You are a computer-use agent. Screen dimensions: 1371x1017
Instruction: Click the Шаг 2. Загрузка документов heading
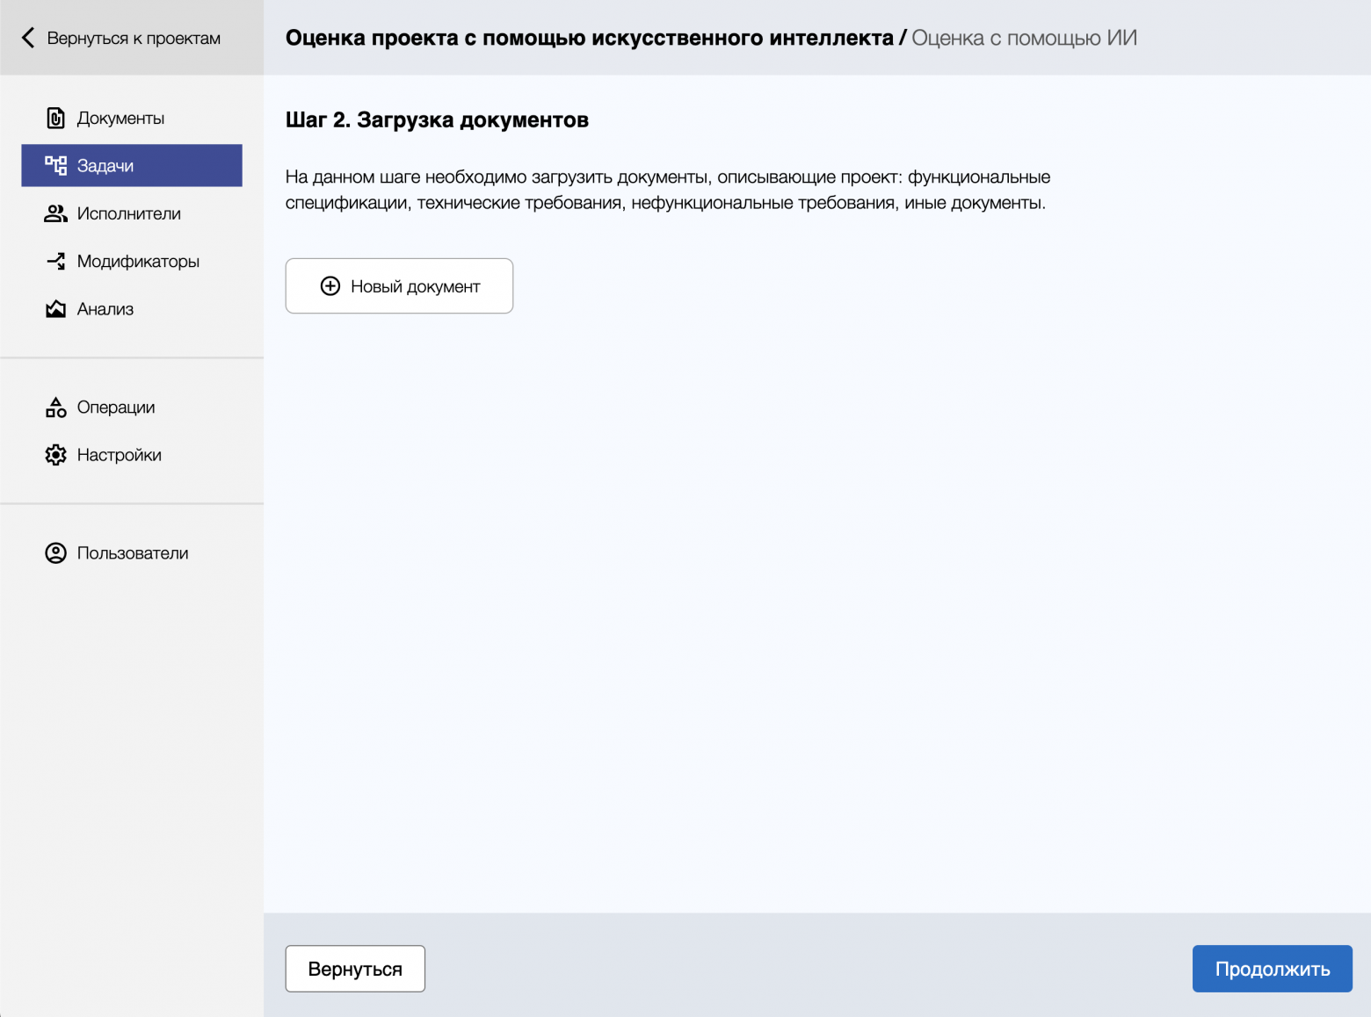coord(437,120)
